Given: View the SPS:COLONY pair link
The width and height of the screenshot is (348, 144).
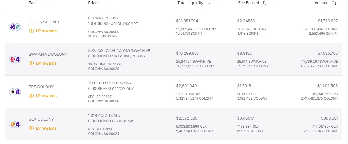Looking at the screenshot, I should pos(41,87).
